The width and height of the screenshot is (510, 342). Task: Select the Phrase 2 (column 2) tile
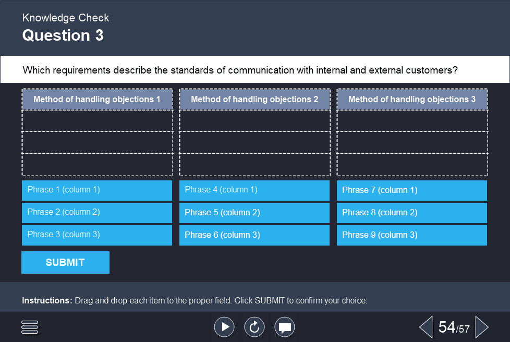point(96,212)
